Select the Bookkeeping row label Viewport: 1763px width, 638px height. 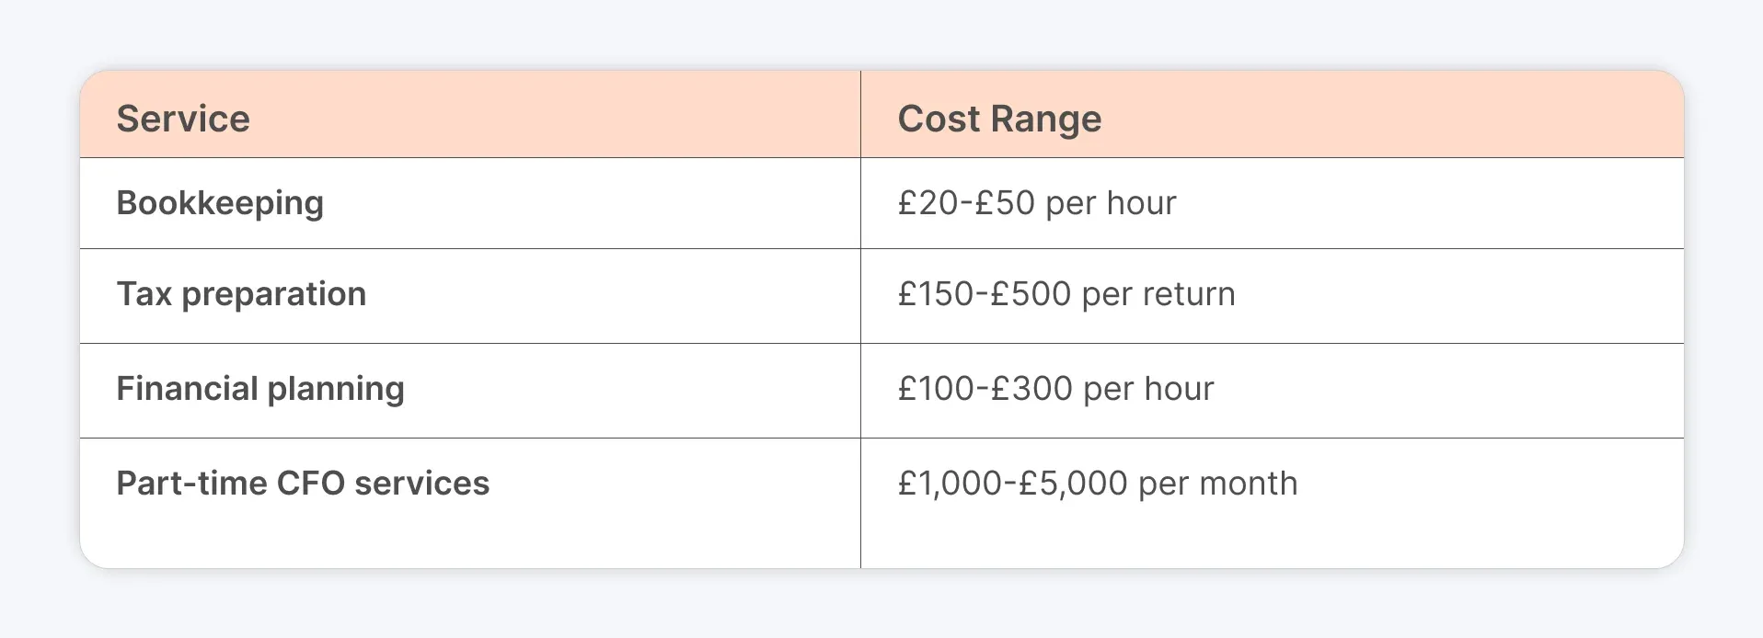[x=220, y=203]
